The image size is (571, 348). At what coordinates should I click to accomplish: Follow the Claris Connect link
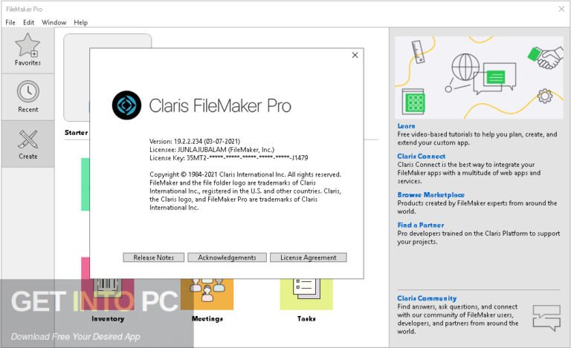point(422,157)
